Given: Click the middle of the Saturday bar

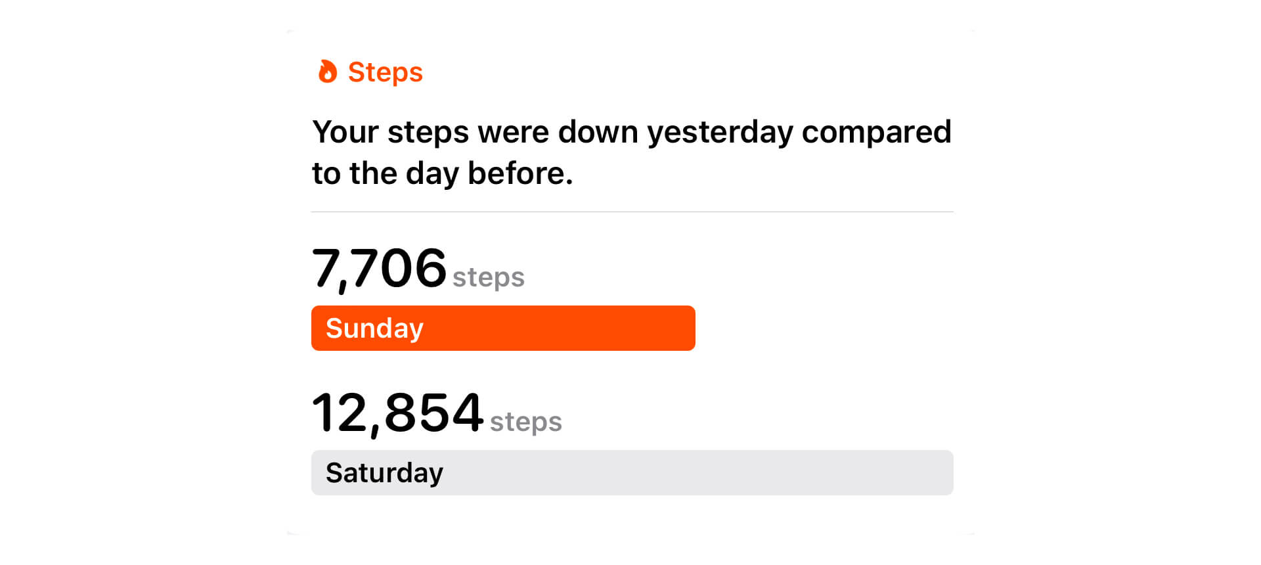Looking at the screenshot, I should click(x=632, y=472).
